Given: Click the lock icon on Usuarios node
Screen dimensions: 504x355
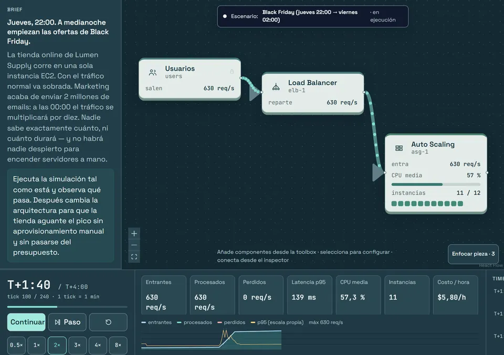Looking at the screenshot, I should pyautogui.click(x=232, y=71).
